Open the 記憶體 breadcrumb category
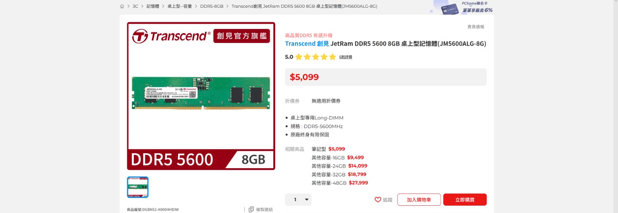This screenshot has width=618, height=213. [153, 6]
